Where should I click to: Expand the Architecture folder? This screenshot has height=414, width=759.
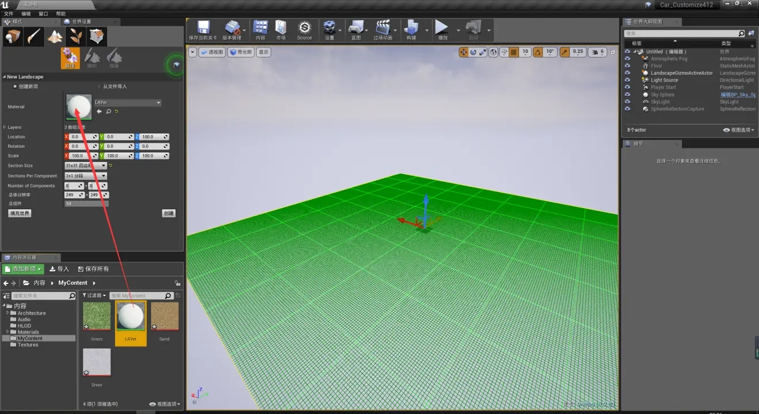coord(7,313)
